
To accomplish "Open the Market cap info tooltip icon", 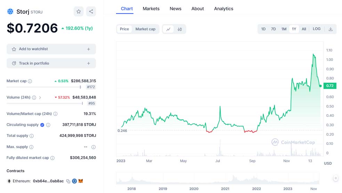I will [30, 81].
